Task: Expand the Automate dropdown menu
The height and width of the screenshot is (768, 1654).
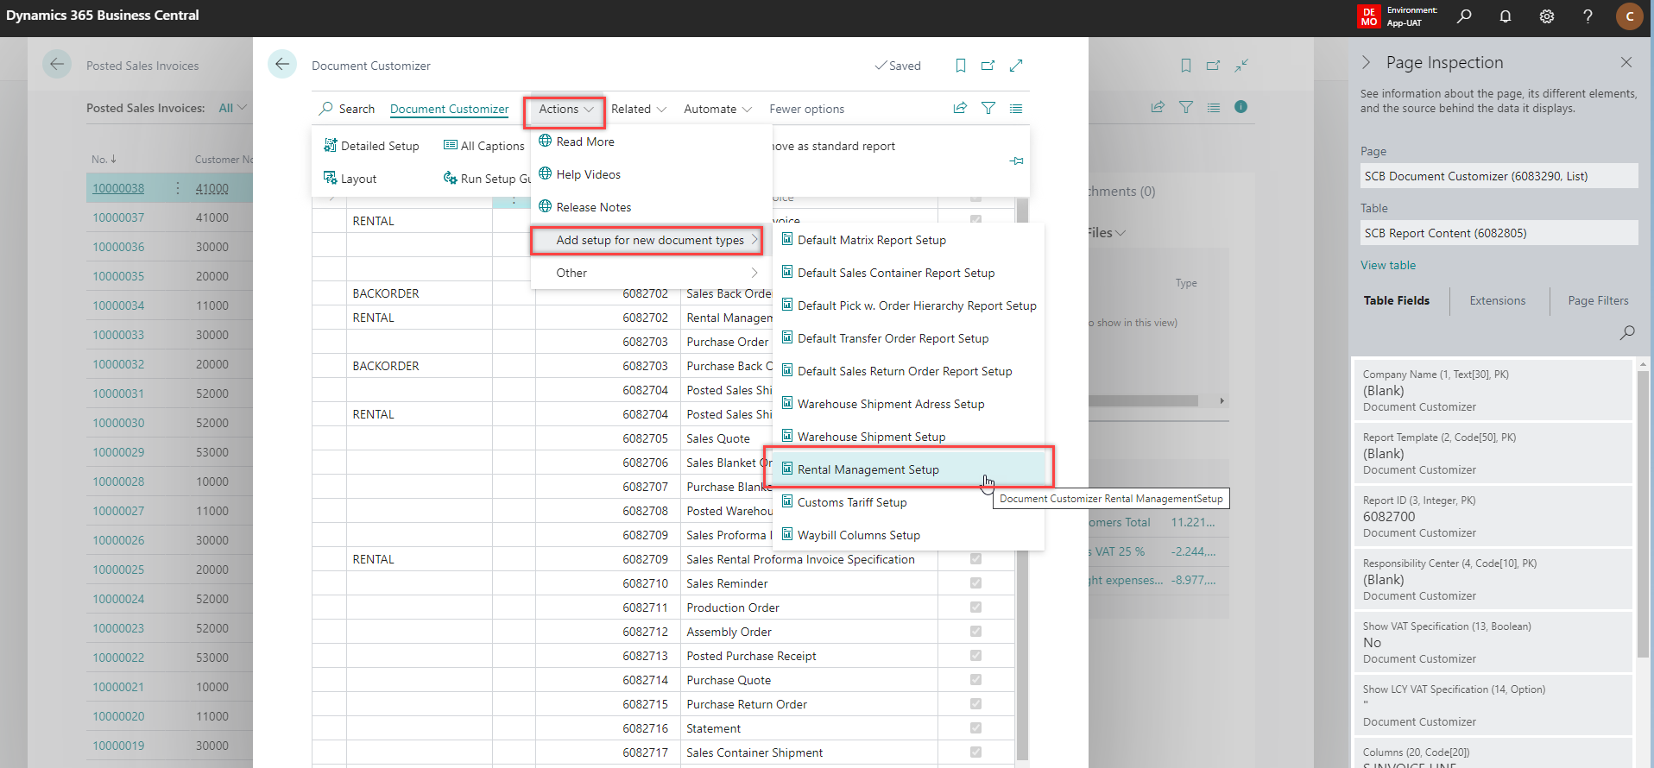Action: point(717,109)
